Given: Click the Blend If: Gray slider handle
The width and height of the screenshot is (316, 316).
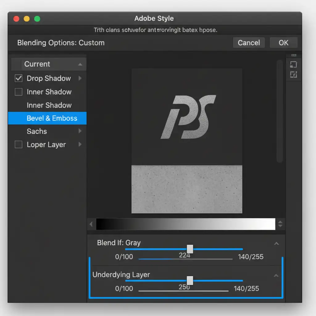Looking at the screenshot, I should (190, 249).
